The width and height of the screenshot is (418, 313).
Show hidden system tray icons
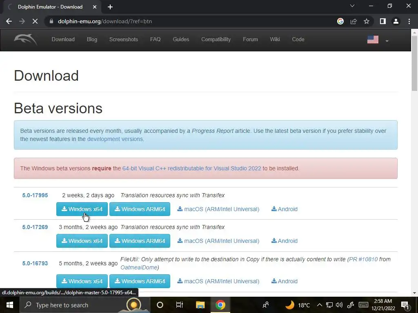[319, 305]
